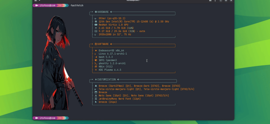The width and height of the screenshot is (270, 124).
Task: Click the 1920x1080 in 32", 75 Hz line
Action: click(115, 34)
